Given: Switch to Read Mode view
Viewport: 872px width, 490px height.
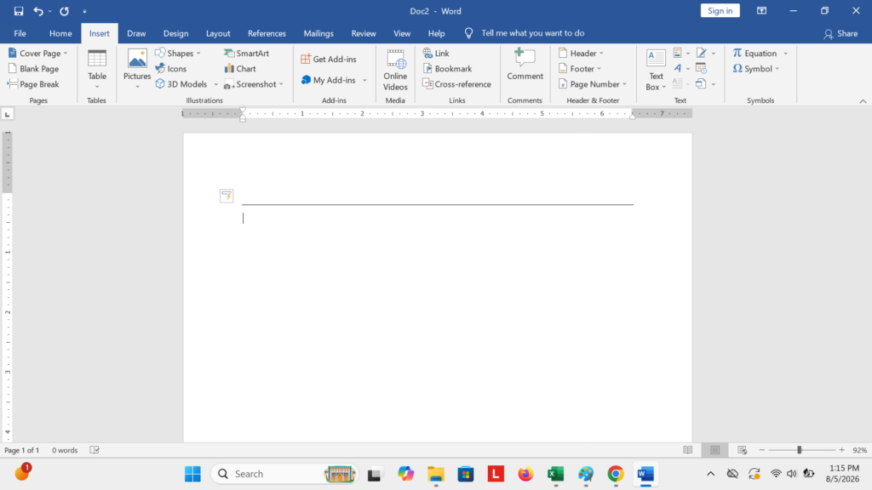Looking at the screenshot, I should pos(688,450).
